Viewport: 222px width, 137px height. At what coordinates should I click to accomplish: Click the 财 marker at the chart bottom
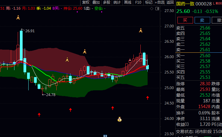[105, 136]
